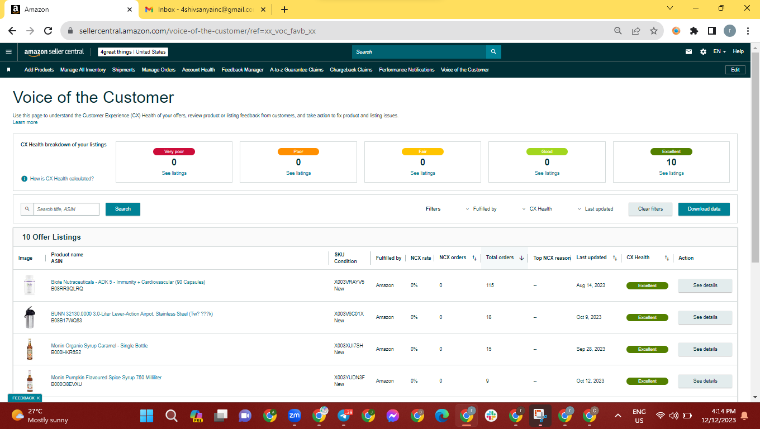Image resolution: width=760 pixels, height=429 pixels.
Task: See listings under Excellent CX Health
Action: [671, 173]
